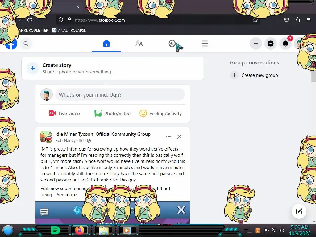The width and height of the screenshot is (316, 237).
Task: Open the AFIRE ROULETTER bookmark
Action: tap(33, 31)
